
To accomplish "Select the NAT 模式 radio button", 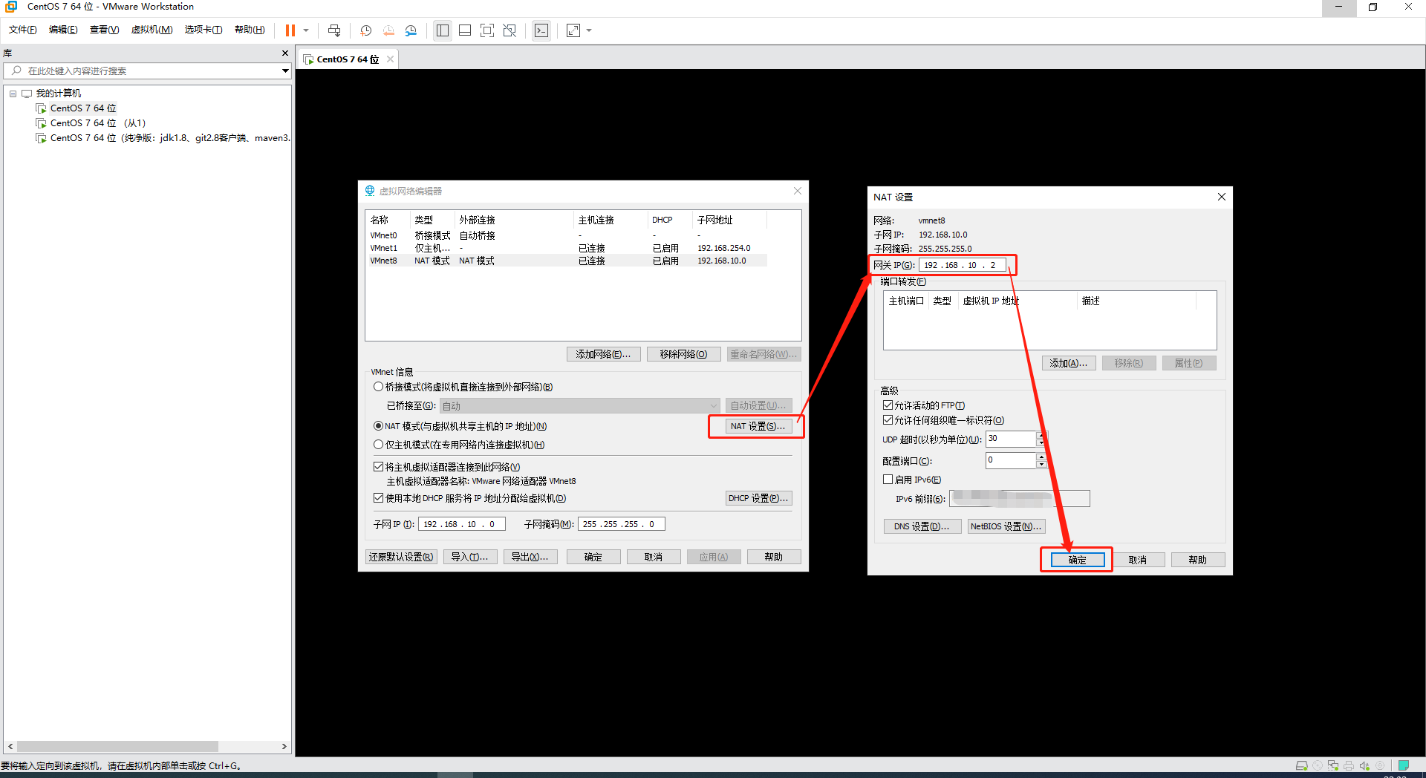I will (378, 426).
